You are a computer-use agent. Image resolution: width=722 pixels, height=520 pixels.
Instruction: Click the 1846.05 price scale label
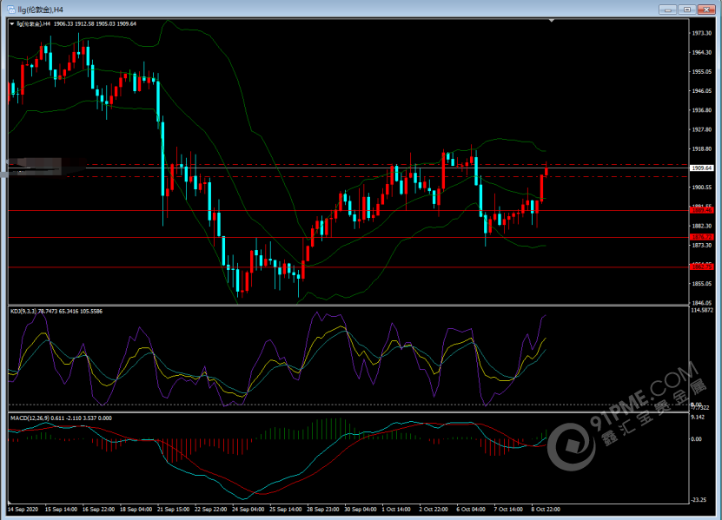(x=702, y=303)
